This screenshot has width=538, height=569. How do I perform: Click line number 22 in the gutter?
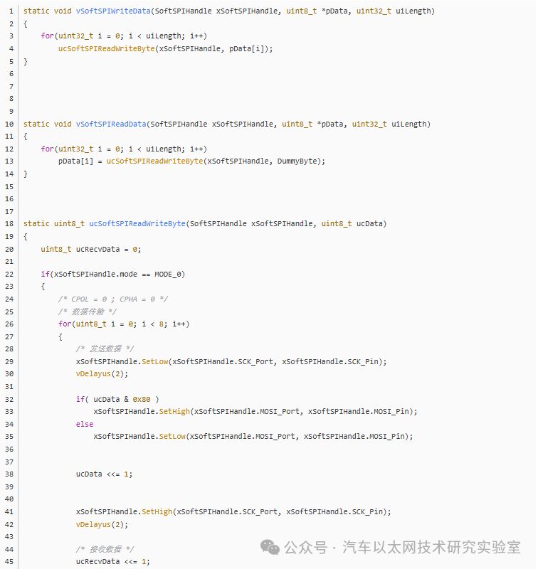(9, 274)
